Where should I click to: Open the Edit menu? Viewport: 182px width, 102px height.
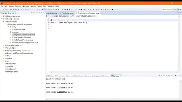tap(6, 6)
